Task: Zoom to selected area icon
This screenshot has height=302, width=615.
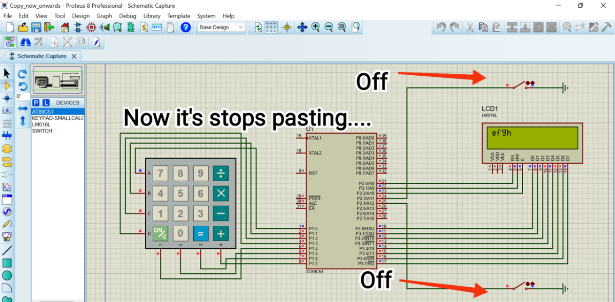Action: coord(355,27)
